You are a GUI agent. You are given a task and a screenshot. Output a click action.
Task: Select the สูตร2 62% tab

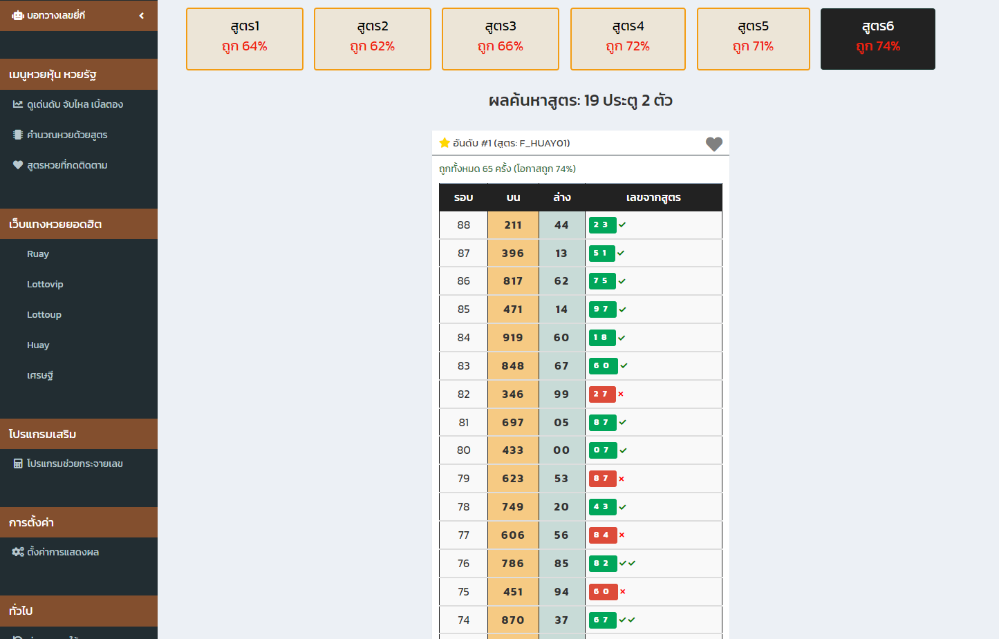coord(373,39)
